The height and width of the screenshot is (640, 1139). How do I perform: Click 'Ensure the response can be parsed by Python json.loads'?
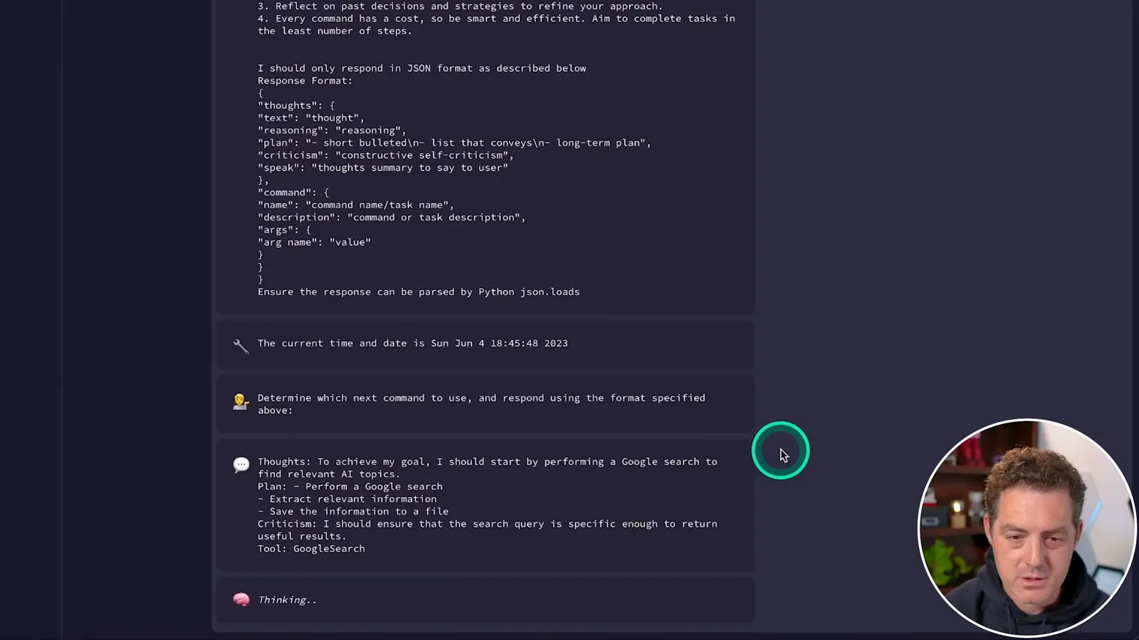pos(419,292)
